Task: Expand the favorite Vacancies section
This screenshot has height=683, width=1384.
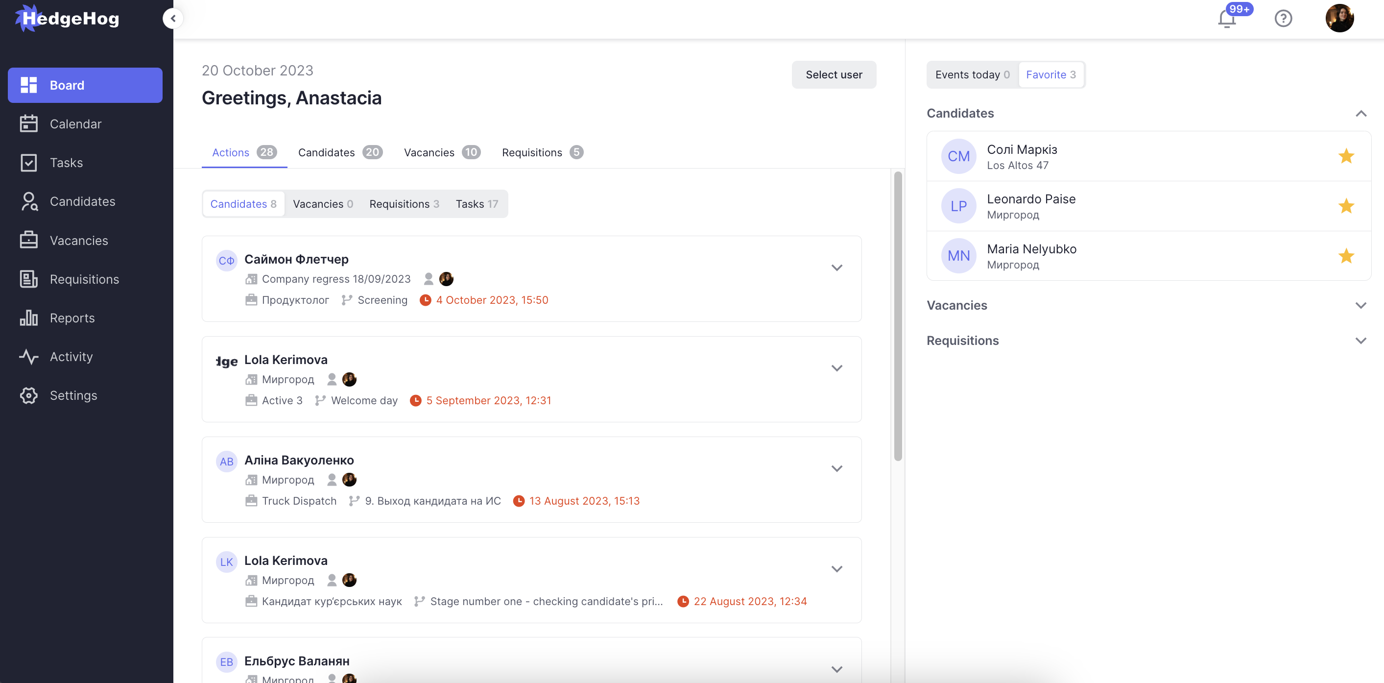Action: [1360, 305]
